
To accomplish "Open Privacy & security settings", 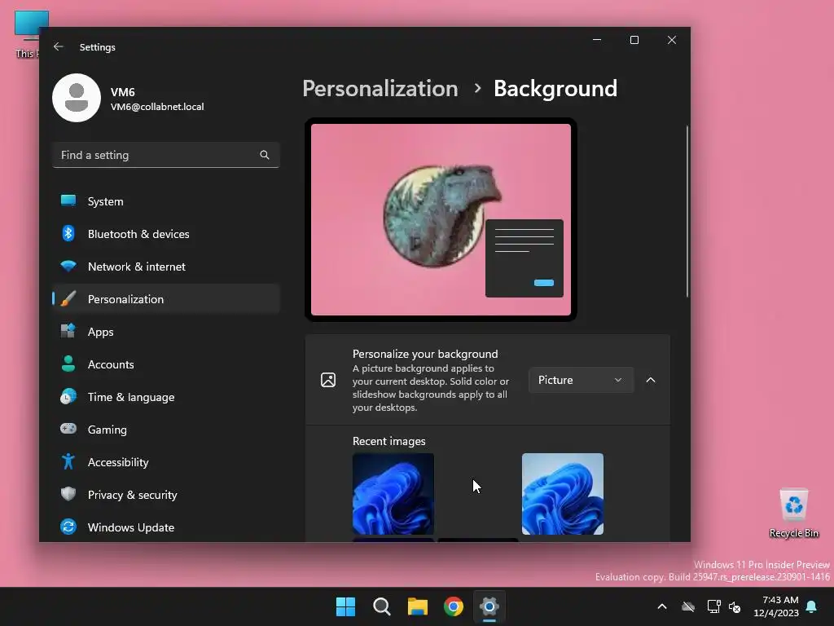I will pyautogui.click(x=166, y=495).
